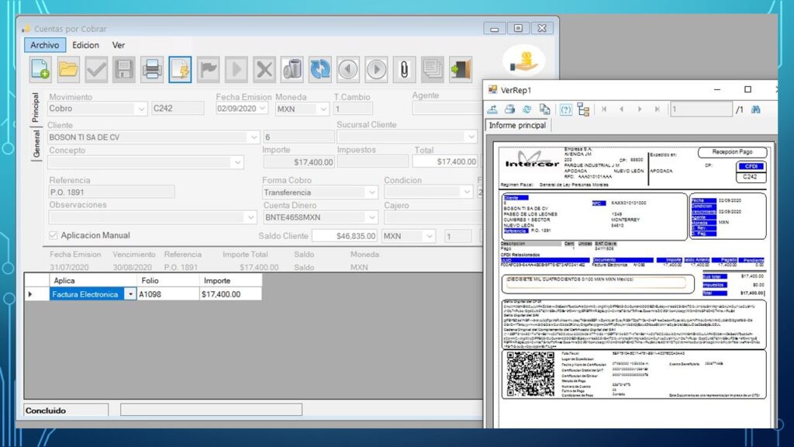
Task: Click the new document icon in toolbar
Action: pyautogui.click(x=40, y=69)
